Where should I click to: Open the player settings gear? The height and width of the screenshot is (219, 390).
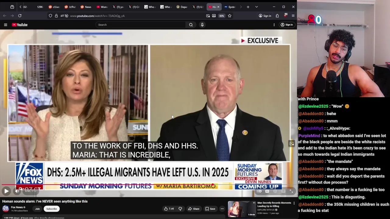[275, 191]
